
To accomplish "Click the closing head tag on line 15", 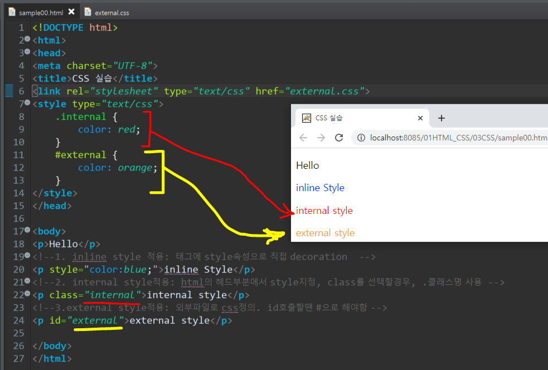I will [52, 206].
